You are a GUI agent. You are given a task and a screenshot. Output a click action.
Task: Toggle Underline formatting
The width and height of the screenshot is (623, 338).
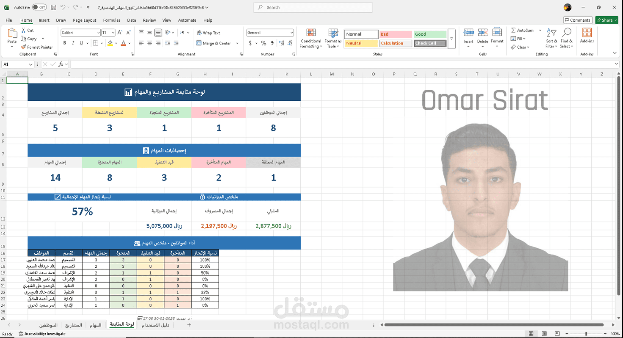(81, 43)
